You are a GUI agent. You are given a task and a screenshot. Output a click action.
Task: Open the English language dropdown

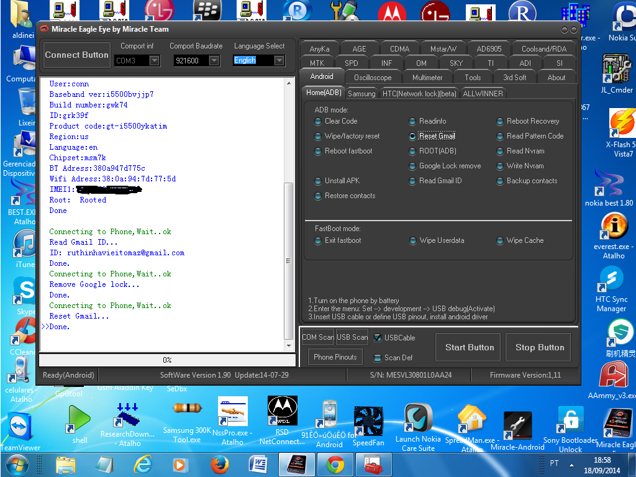coord(279,60)
